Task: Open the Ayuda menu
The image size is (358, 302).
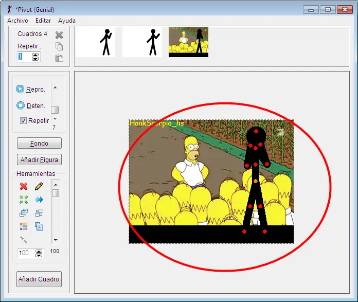Action: 67,21
